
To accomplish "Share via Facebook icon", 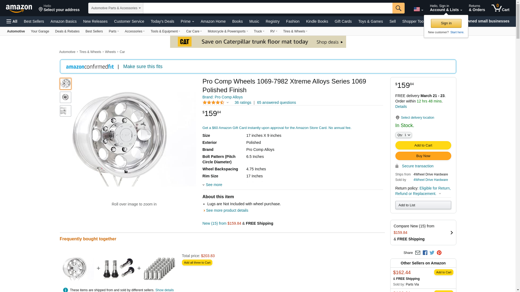I will tap(425, 253).
